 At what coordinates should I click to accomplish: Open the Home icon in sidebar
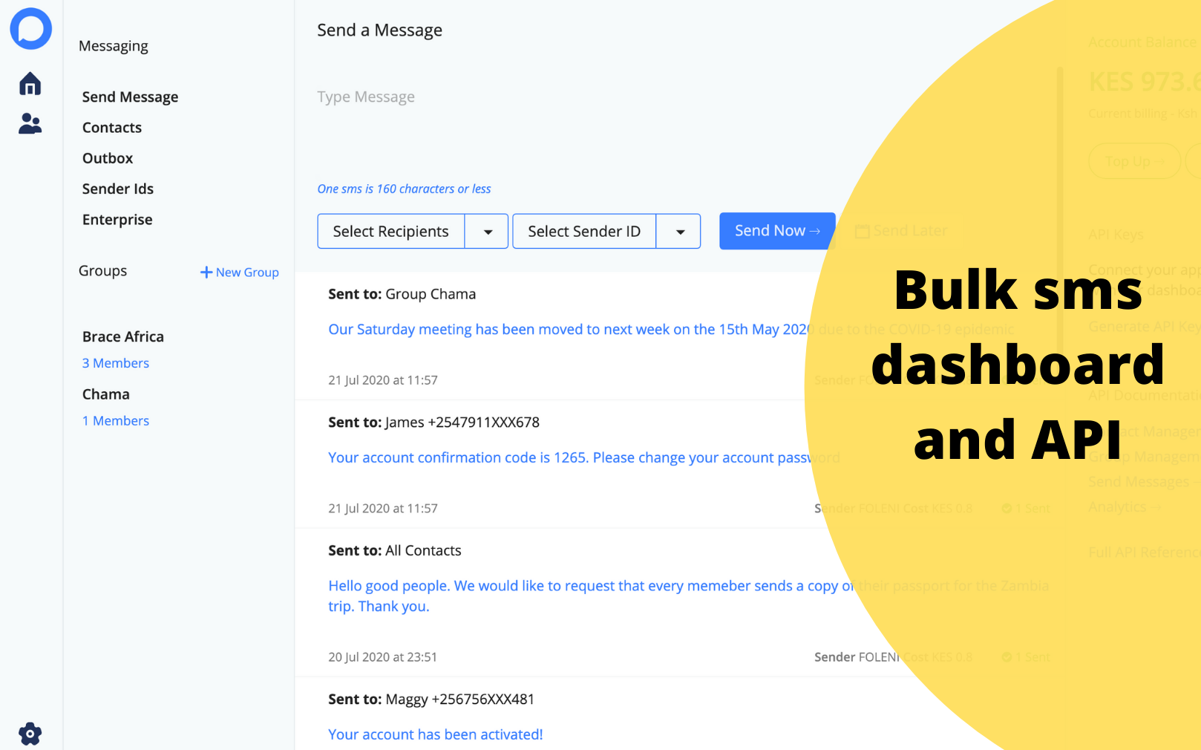pyautogui.click(x=30, y=83)
